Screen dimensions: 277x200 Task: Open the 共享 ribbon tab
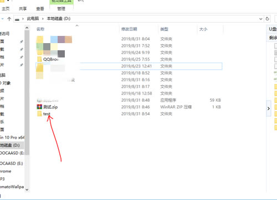point(23,9)
